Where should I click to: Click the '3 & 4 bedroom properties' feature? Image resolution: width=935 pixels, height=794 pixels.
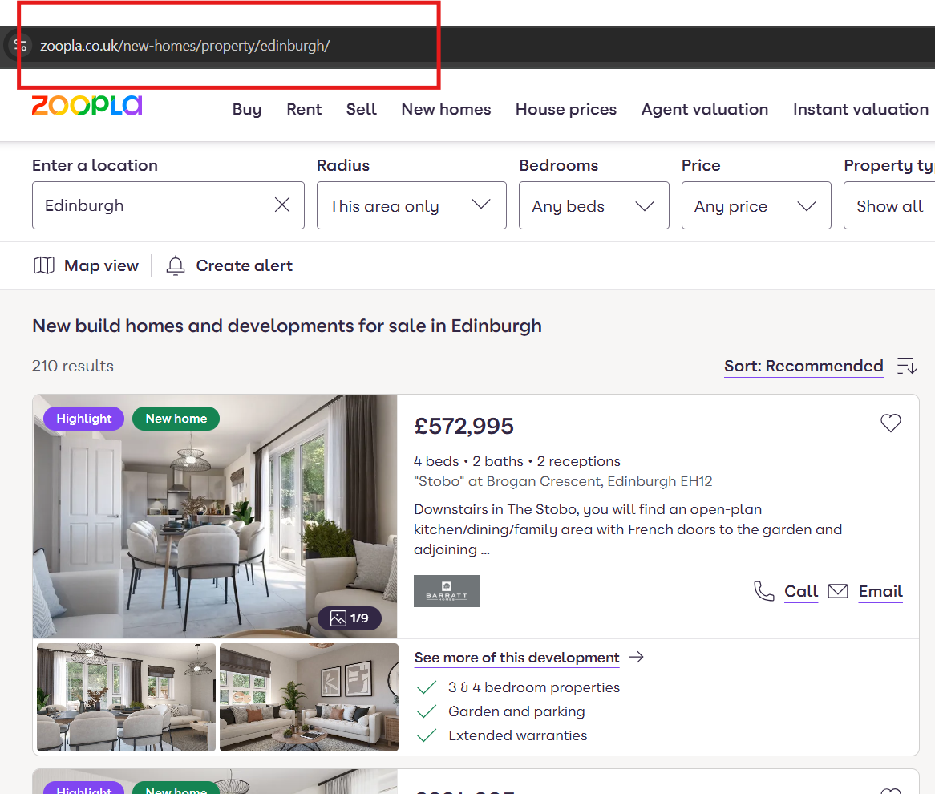534,687
